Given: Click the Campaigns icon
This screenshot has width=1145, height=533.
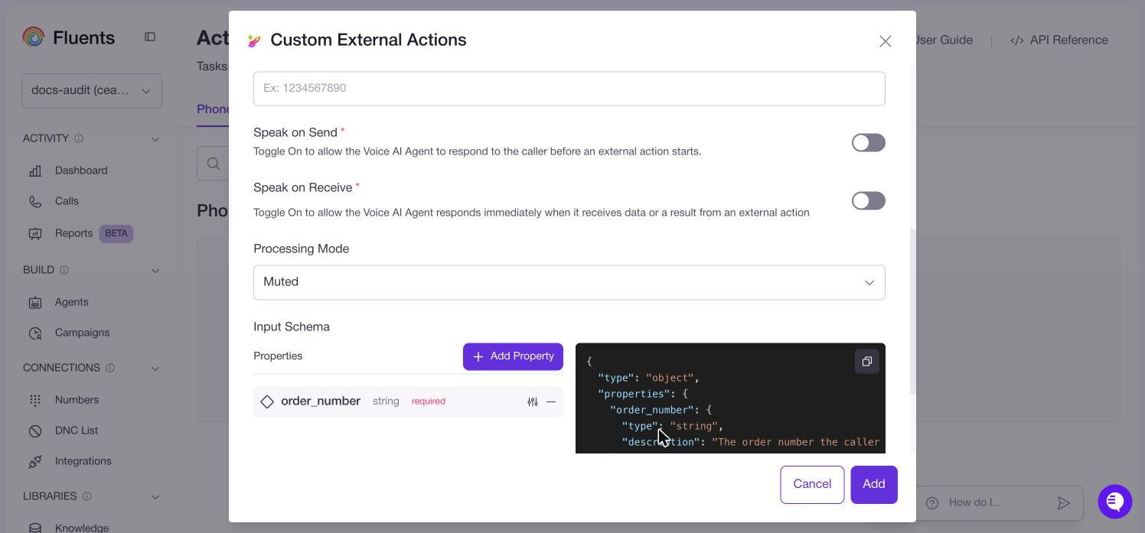Looking at the screenshot, I should [35, 333].
